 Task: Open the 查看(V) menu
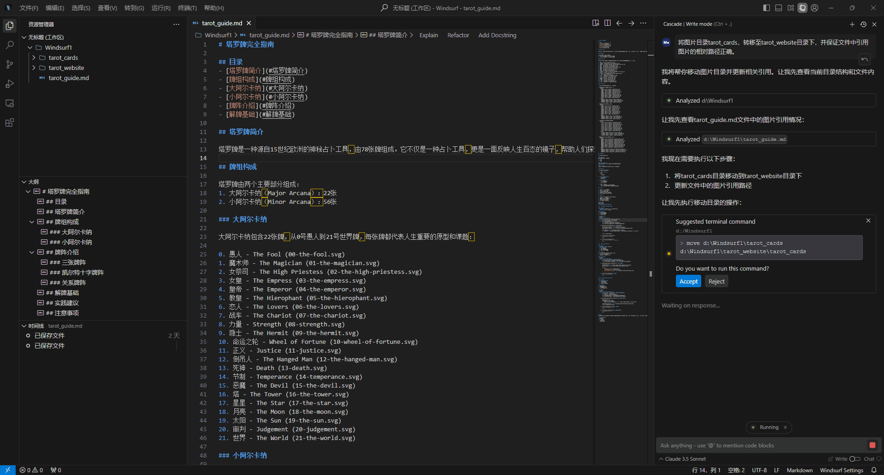pos(107,8)
